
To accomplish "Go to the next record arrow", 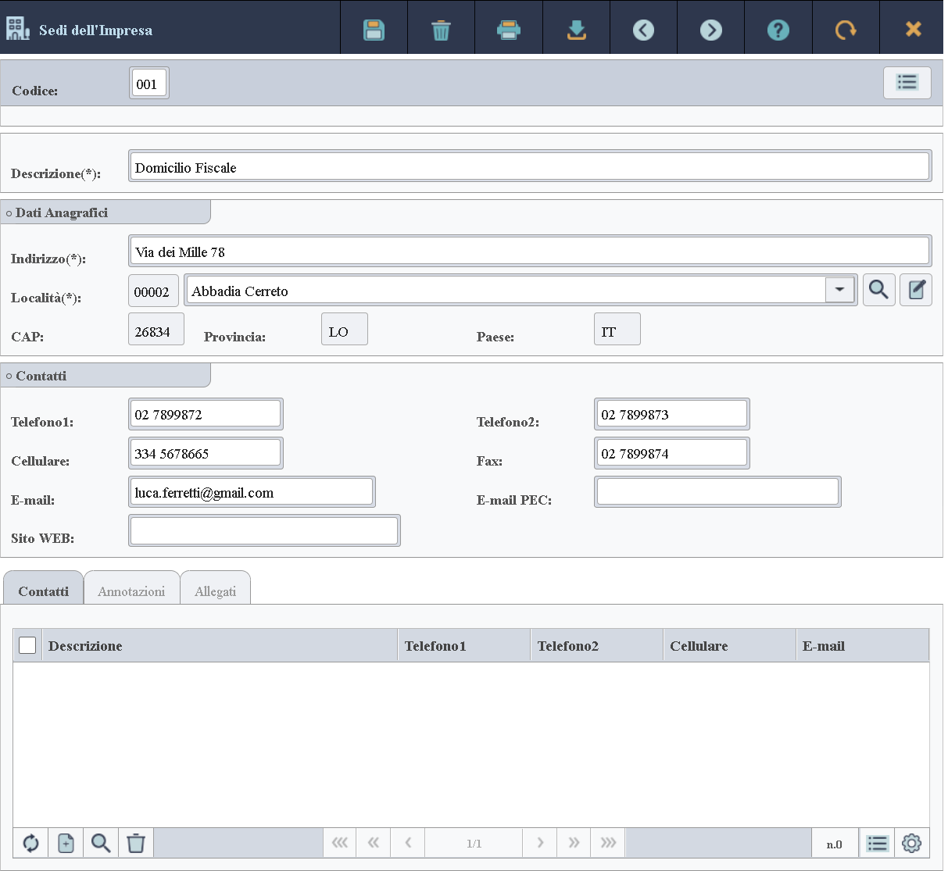I will tap(710, 30).
